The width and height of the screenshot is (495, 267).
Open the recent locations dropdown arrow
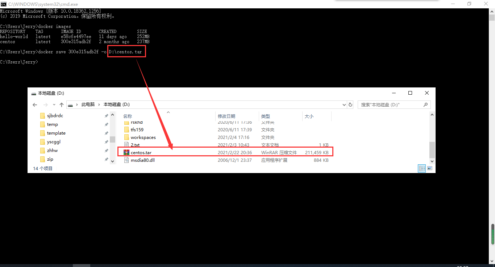click(x=54, y=104)
